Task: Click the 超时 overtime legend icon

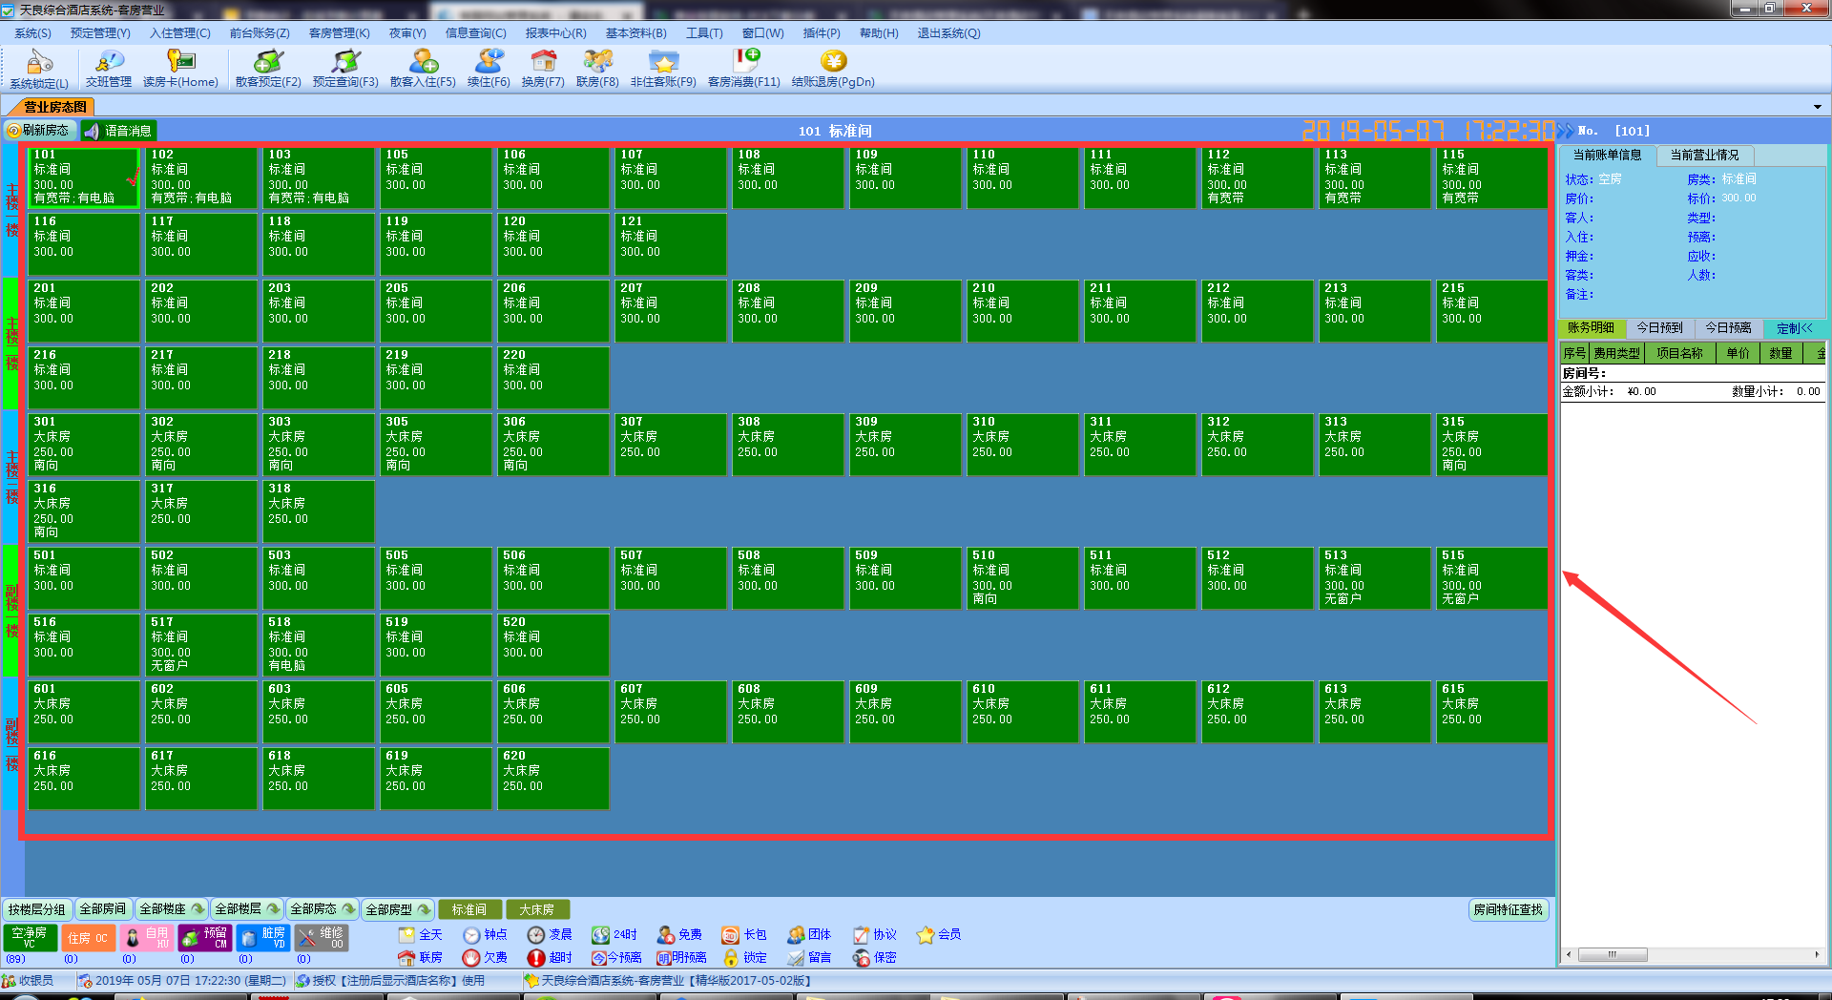Action: pyautogui.click(x=536, y=958)
